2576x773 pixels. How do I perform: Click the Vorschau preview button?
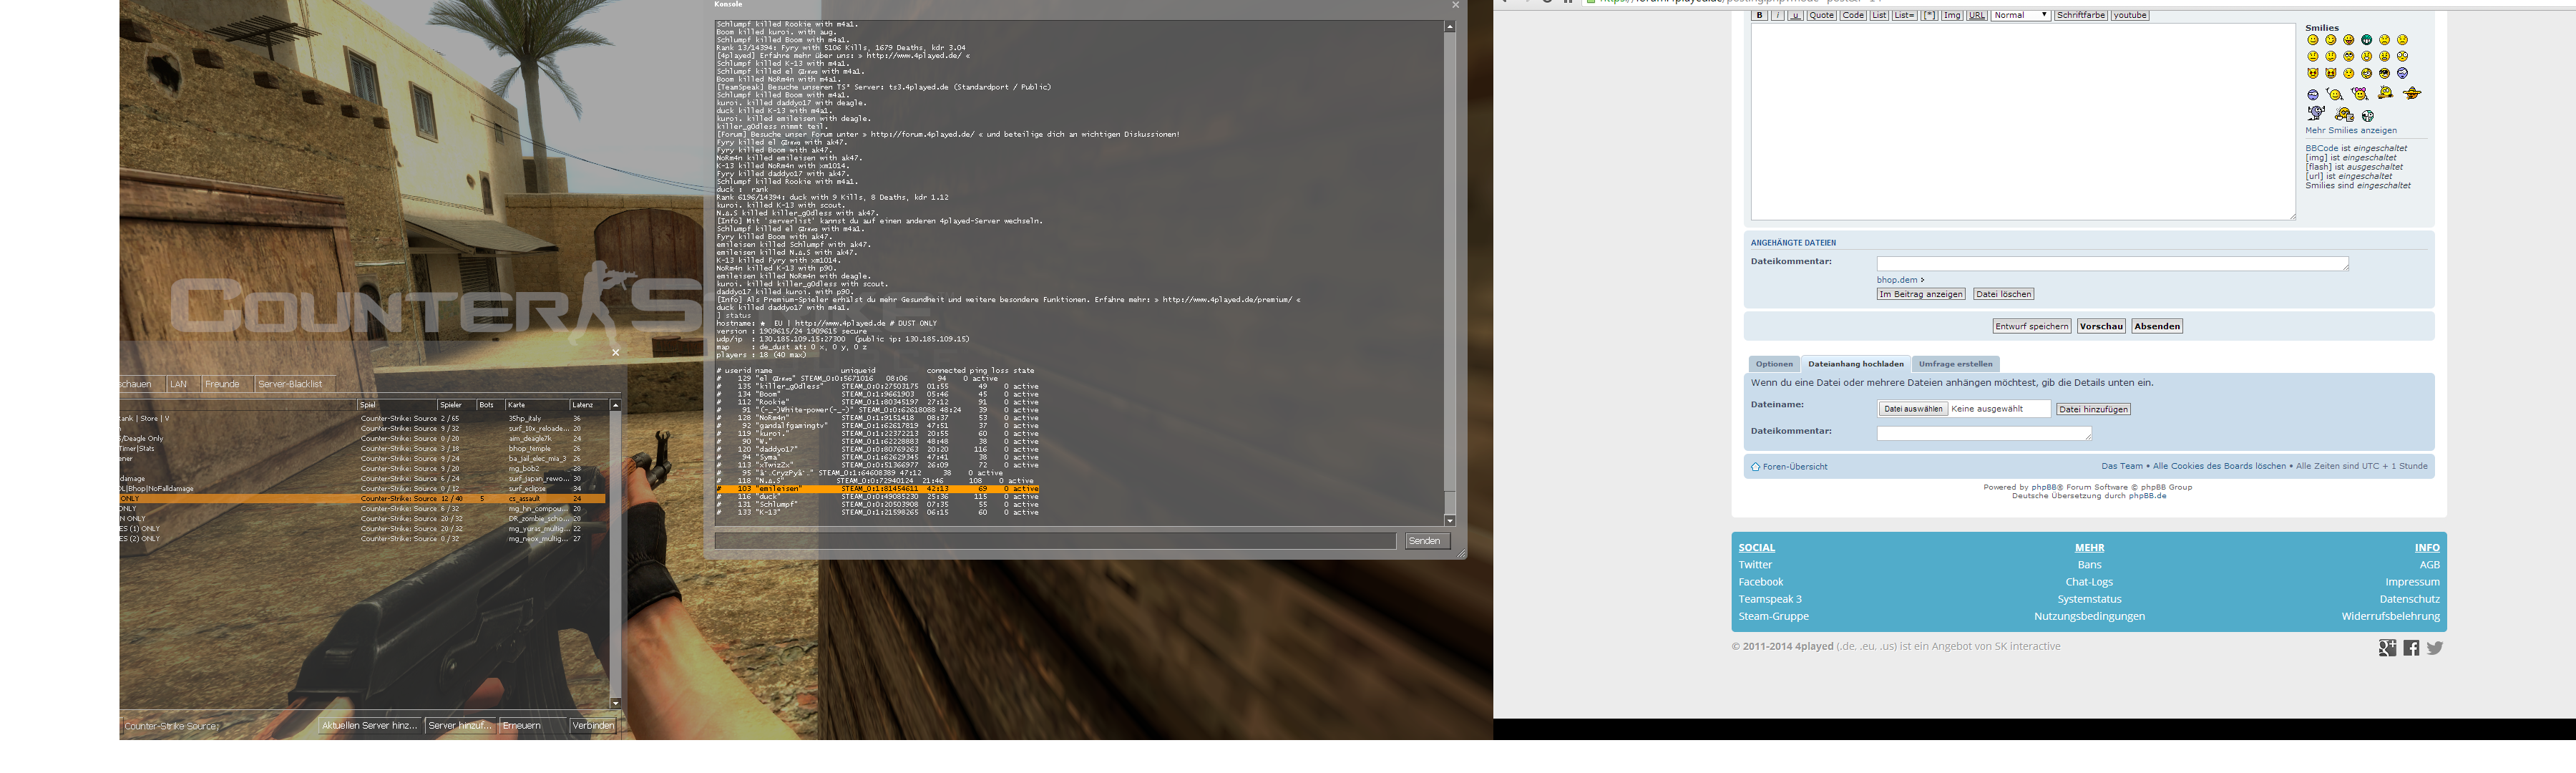(x=2101, y=326)
